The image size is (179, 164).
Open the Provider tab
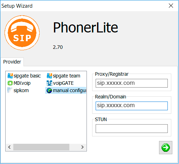tap(12, 62)
